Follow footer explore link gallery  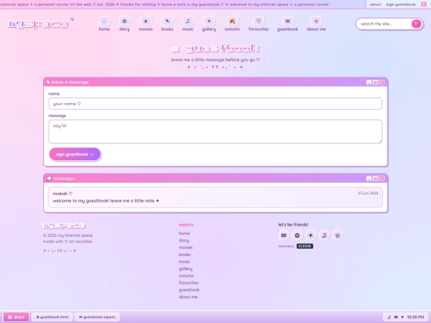click(x=185, y=269)
